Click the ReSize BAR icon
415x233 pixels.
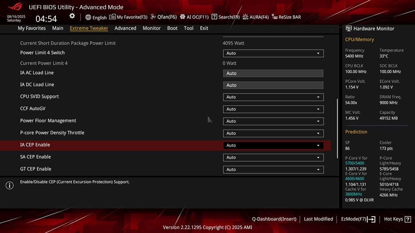[x=275, y=17]
